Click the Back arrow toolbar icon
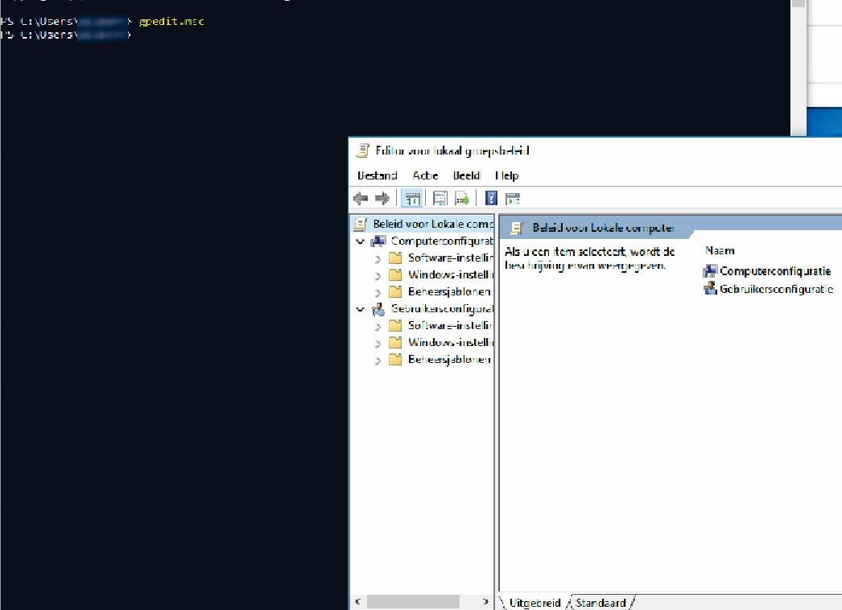The width and height of the screenshot is (842, 610). coord(361,199)
